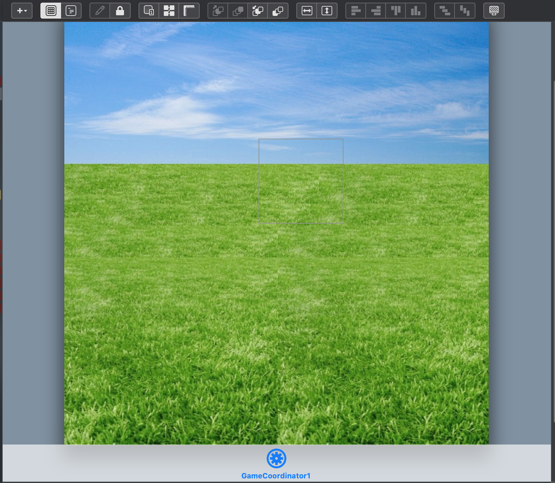Align controls to bottom edges
The height and width of the screenshot is (483, 555).
tap(416, 11)
